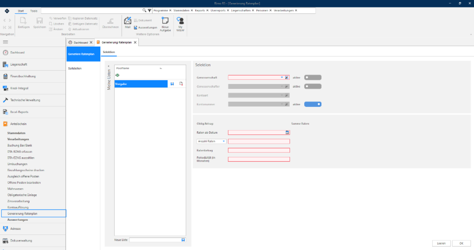Open the Mail icon in the ribbon
Viewport: 474px width, 250px height.
(128, 22)
